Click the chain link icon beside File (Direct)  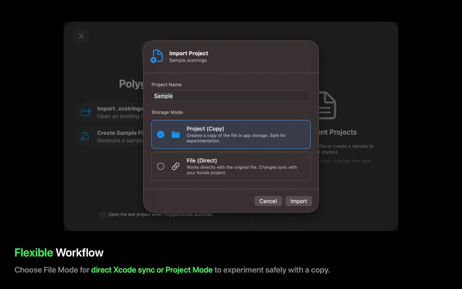[x=175, y=166]
